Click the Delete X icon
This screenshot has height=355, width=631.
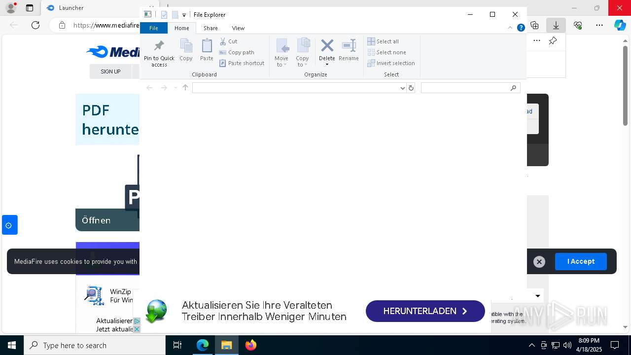point(327,46)
